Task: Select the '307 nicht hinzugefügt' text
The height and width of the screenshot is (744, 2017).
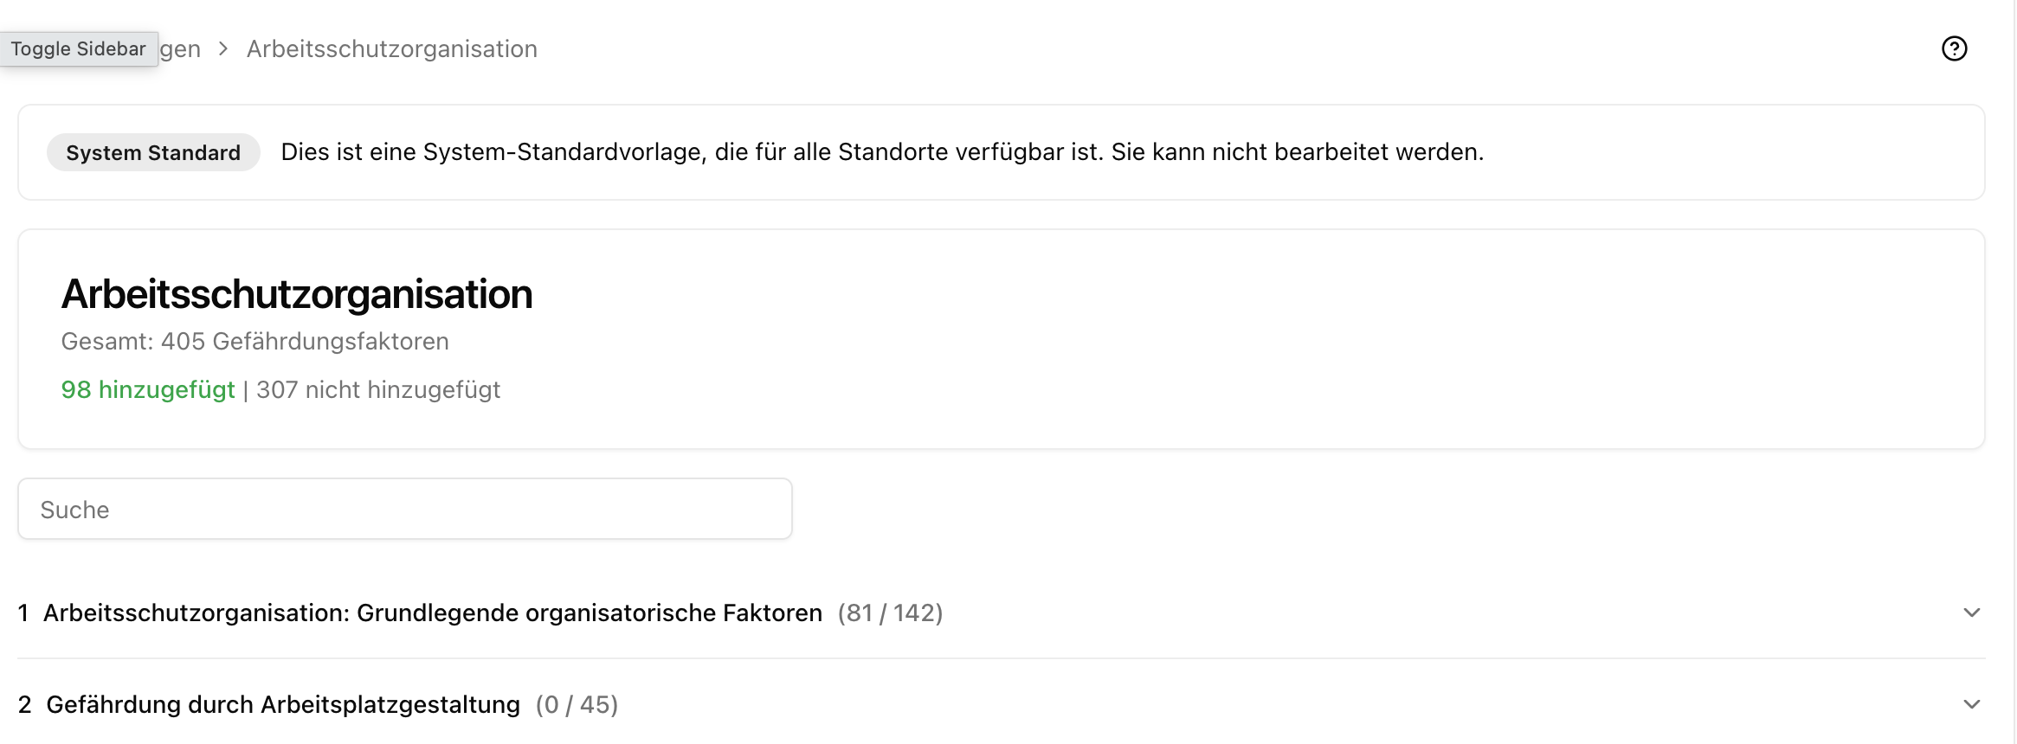Action: 378,389
